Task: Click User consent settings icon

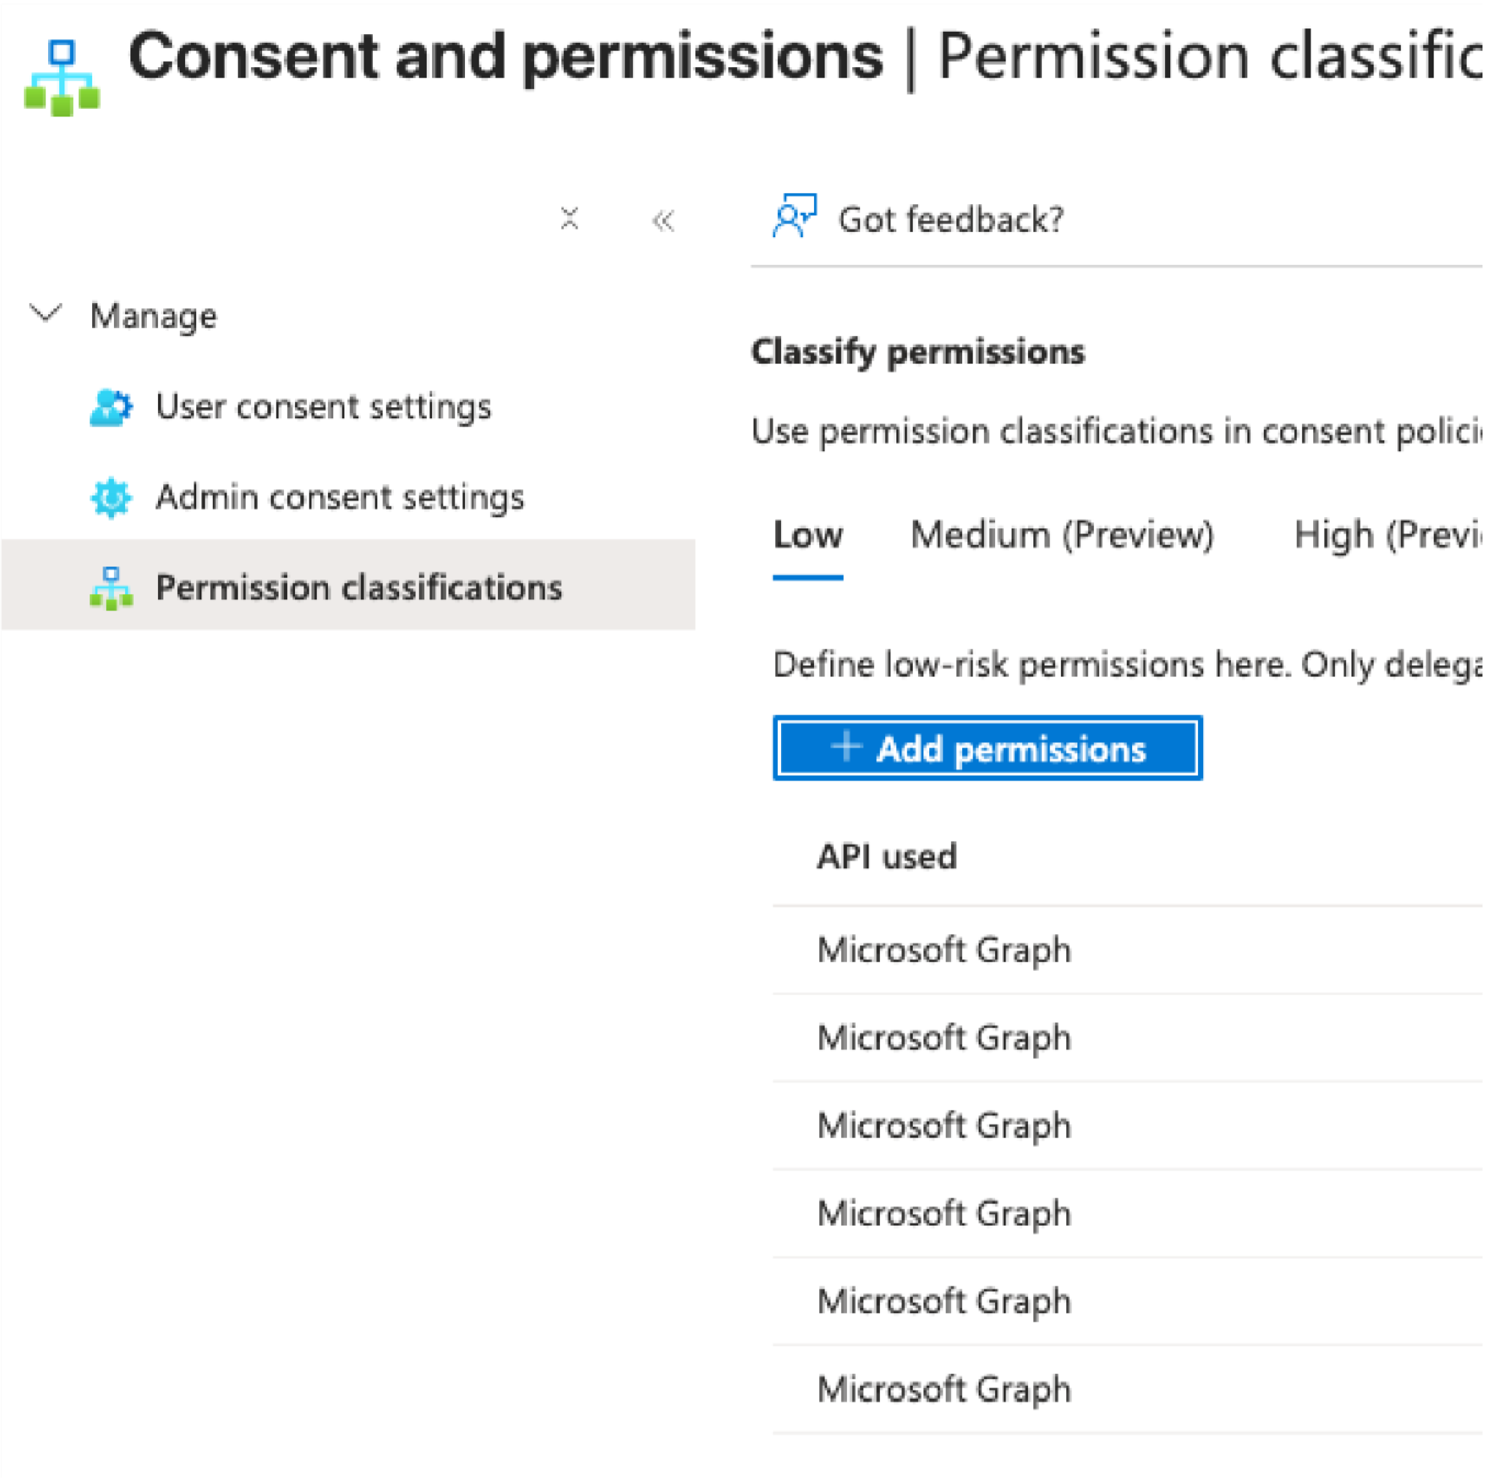Action: click(x=111, y=407)
